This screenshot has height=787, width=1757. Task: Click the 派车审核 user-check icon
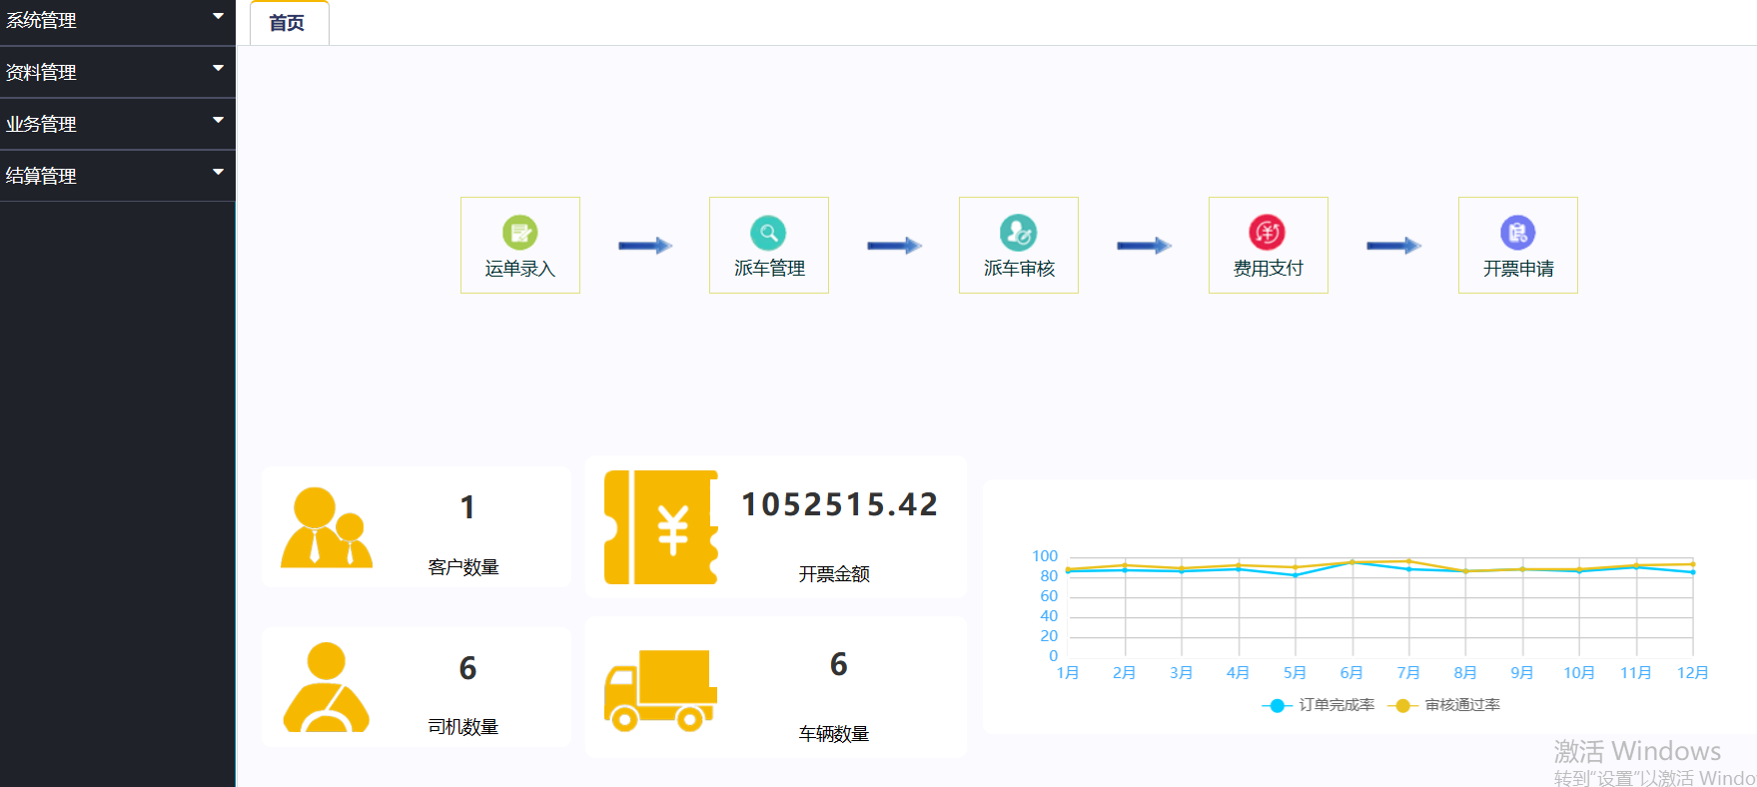[x=1018, y=233]
